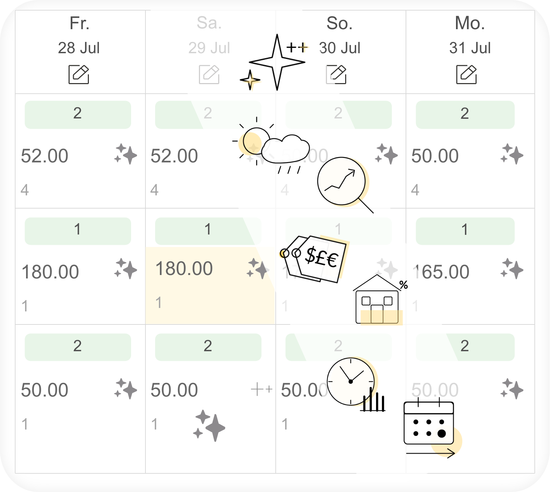Open the edit icon under So. 30 Jul
550x492 pixels.
point(336,74)
